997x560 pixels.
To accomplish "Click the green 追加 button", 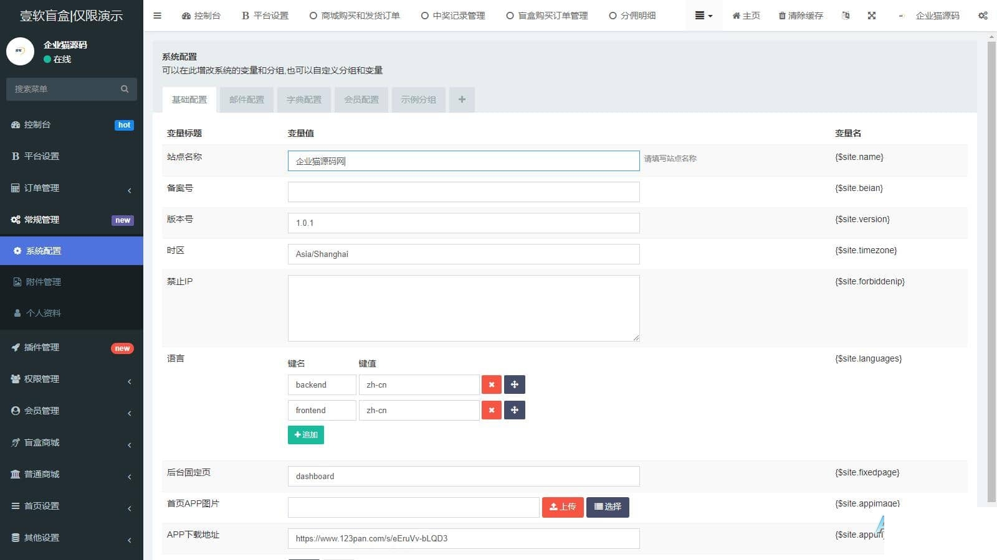I will point(306,435).
